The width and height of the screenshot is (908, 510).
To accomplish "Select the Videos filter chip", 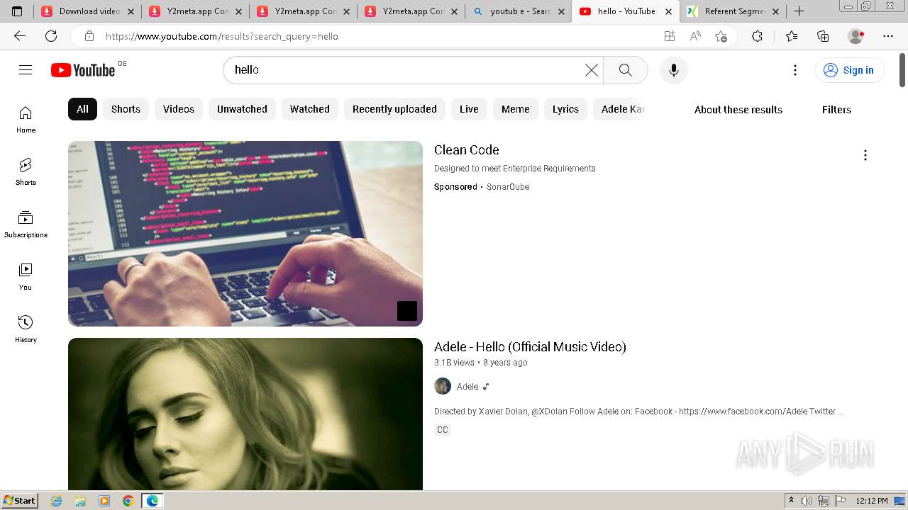I will click(x=179, y=109).
